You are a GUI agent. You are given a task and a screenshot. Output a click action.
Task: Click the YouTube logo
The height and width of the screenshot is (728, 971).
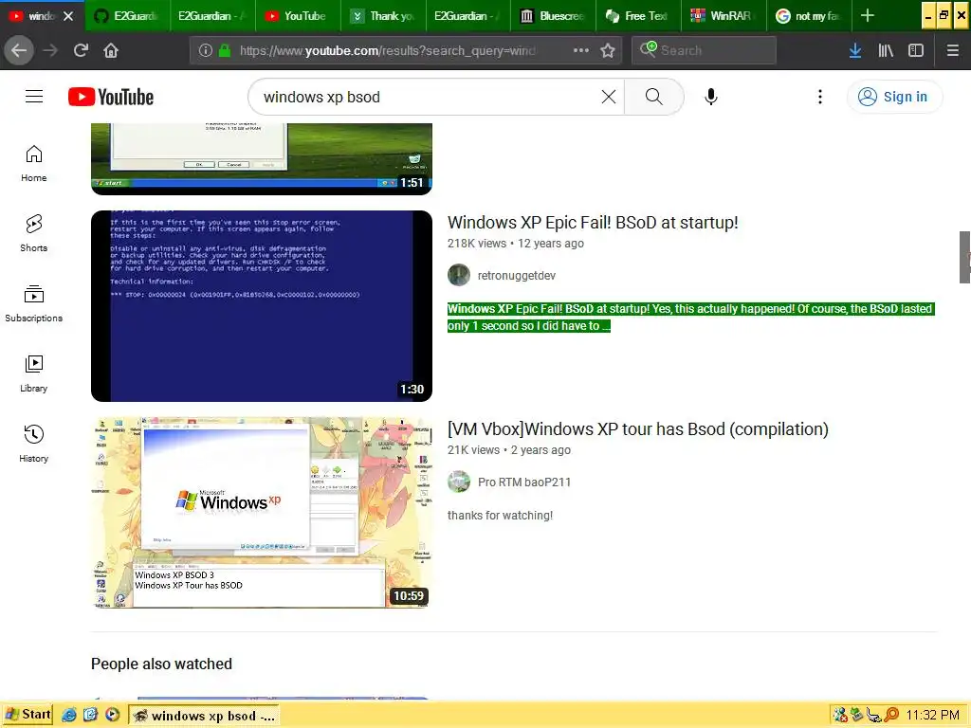point(111,98)
